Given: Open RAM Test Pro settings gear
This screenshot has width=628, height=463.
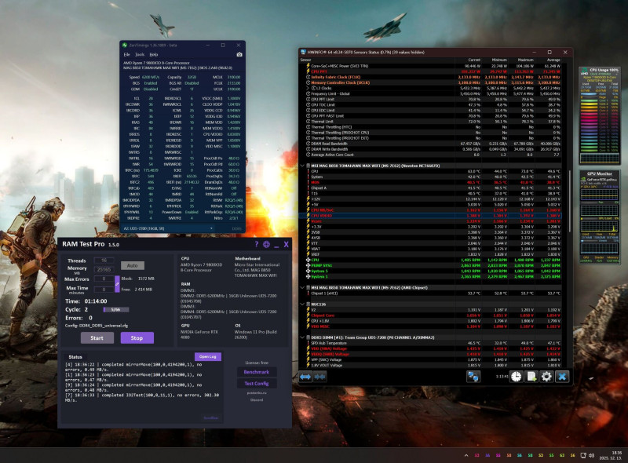Looking at the screenshot, I should 266,244.
